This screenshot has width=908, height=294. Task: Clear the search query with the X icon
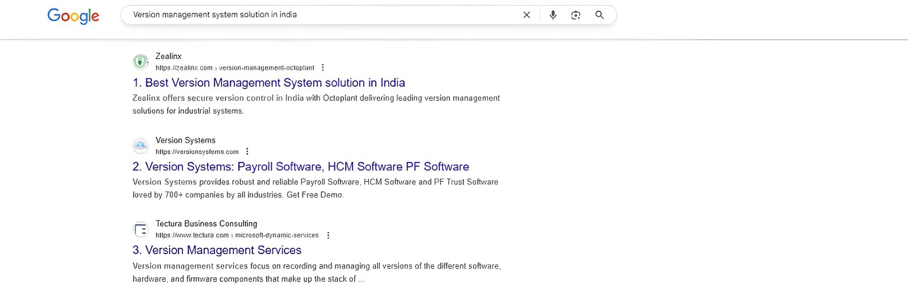pos(527,15)
